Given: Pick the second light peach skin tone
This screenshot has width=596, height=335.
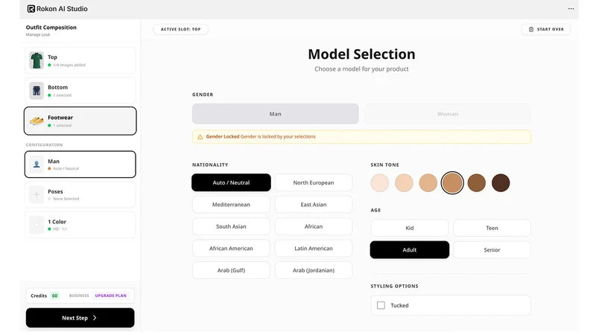Looking at the screenshot, I should (x=404, y=183).
